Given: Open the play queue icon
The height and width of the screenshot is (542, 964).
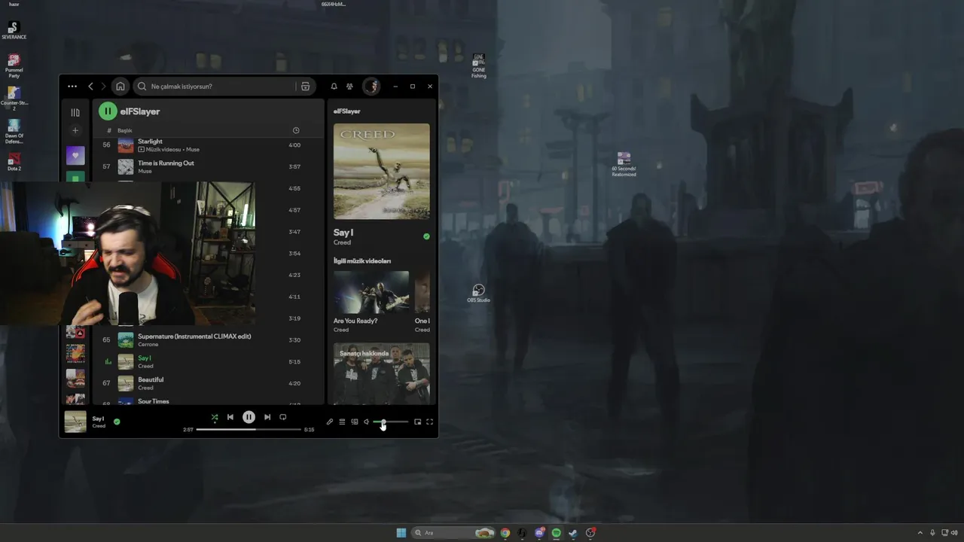Looking at the screenshot, I should 342,422.
